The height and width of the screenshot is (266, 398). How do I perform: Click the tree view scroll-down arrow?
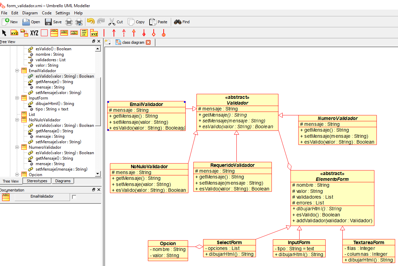tap(98, 174)
